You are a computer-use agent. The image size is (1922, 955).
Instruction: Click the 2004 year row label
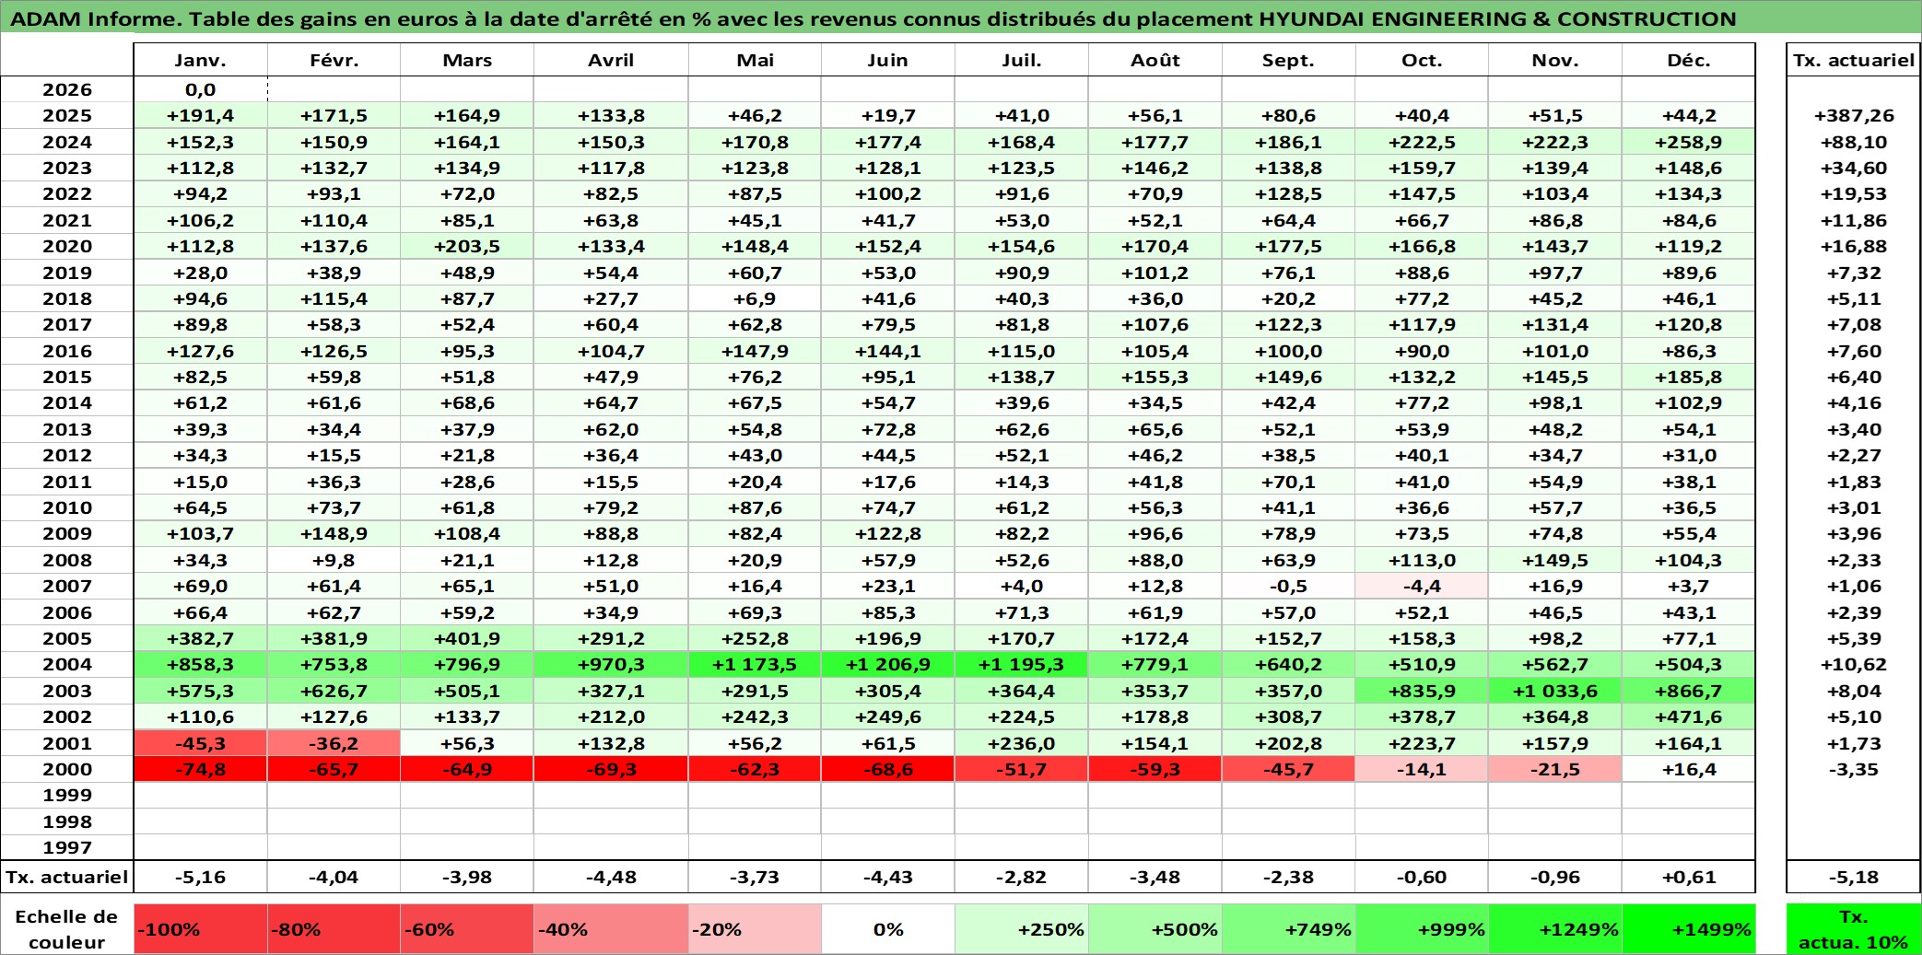tap(67, 664)
